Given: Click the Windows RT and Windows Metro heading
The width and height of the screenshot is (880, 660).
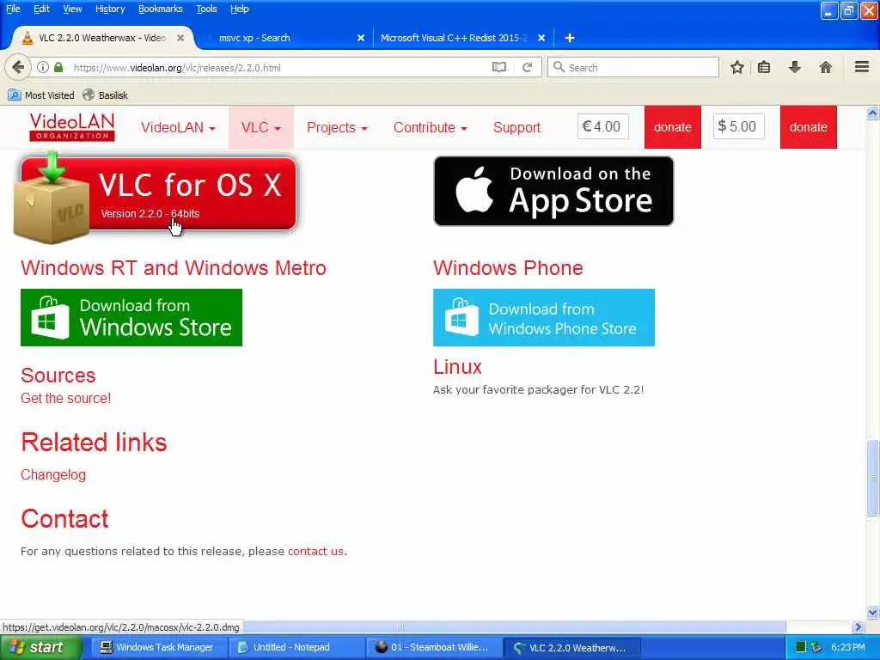Looking at the screenshot, I should [174, 268].
